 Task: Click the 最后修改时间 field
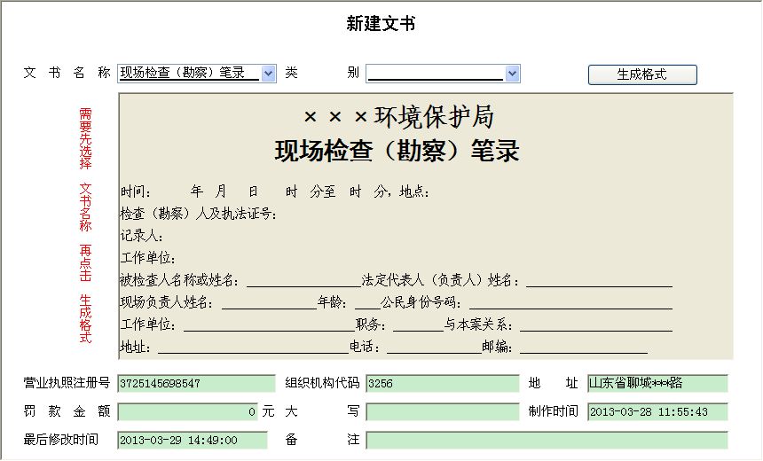coord(193,440)
